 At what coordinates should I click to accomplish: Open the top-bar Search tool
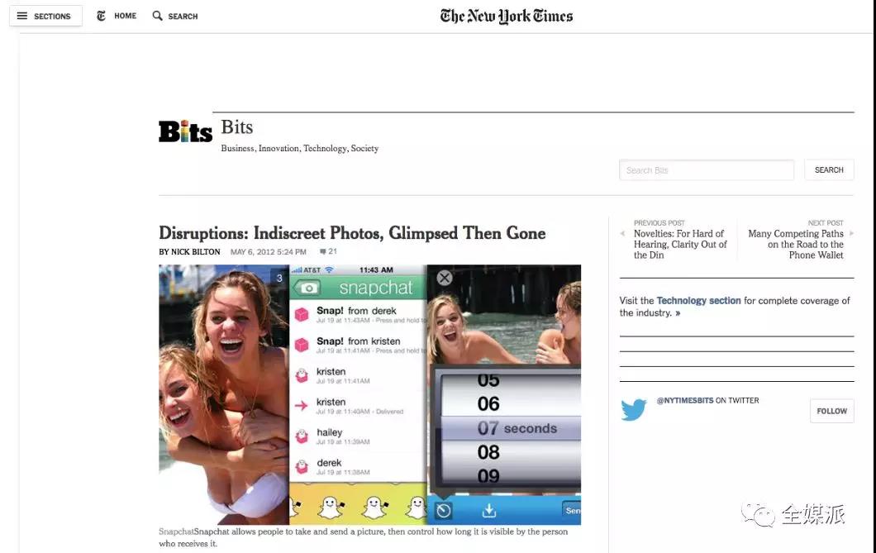click(x=175, y=17)
